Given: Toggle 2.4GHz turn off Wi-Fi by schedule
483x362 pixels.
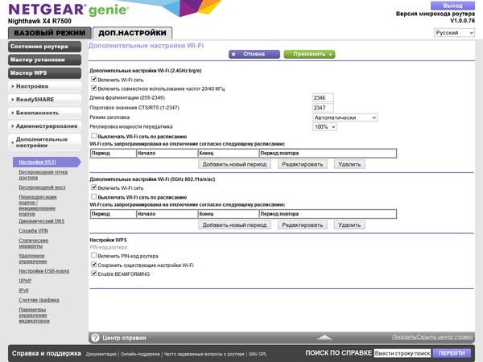Looking at the screenshot, I should (x=94, y=136).
